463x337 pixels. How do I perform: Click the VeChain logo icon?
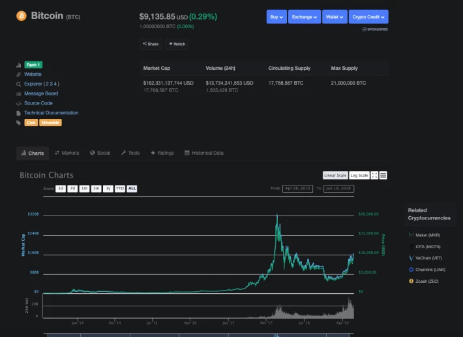(x=411, y=258)
